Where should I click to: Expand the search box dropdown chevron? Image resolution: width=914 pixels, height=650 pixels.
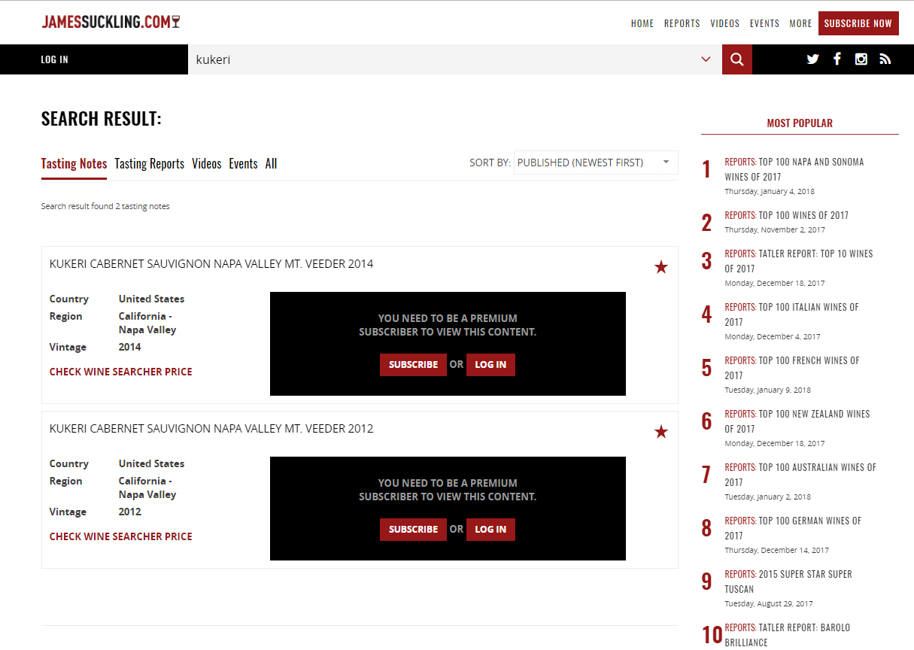pos(706,59)
